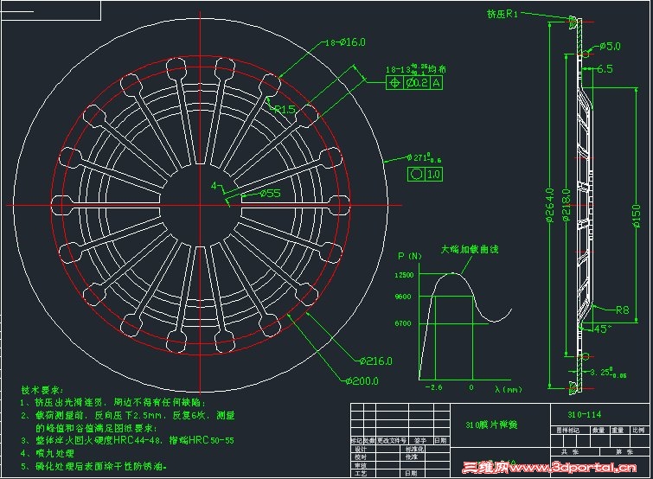Screen dimensions: 653x479
Task: Select technical note 4 喷丸处理
Action: tap(47, 453)
